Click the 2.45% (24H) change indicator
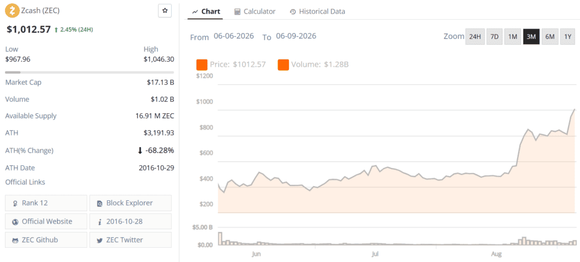The height and width of the screenshot is (262, 580). pyautogui.click(x=73, y=29)
